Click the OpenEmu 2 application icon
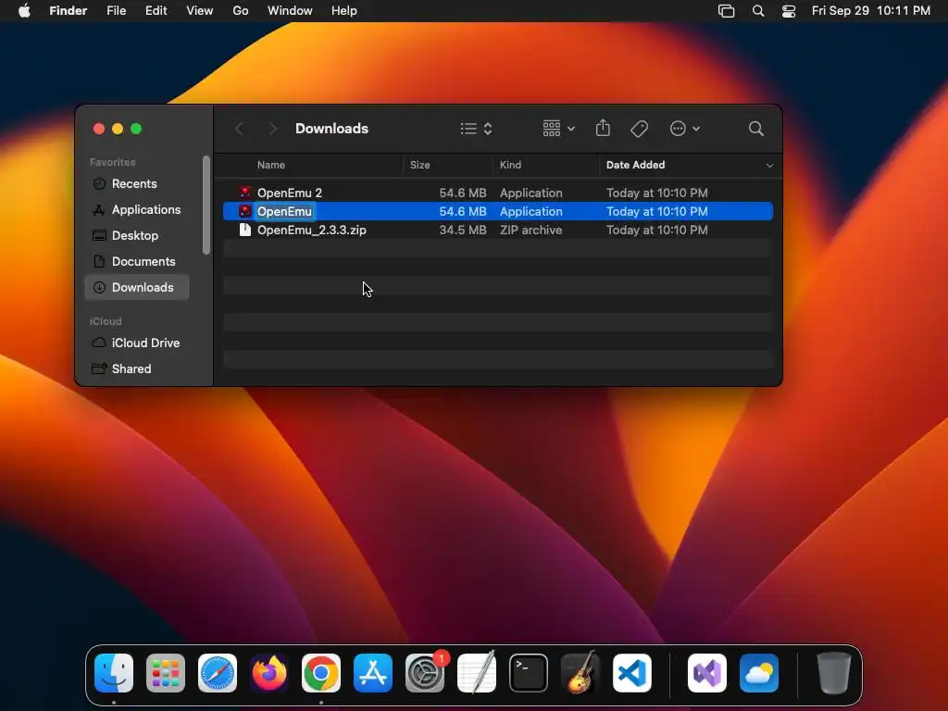 click(x=244, y=193)
